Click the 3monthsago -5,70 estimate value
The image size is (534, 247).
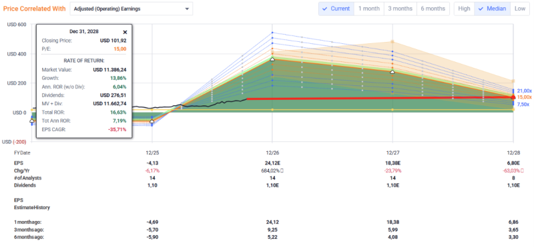point(152,229)
